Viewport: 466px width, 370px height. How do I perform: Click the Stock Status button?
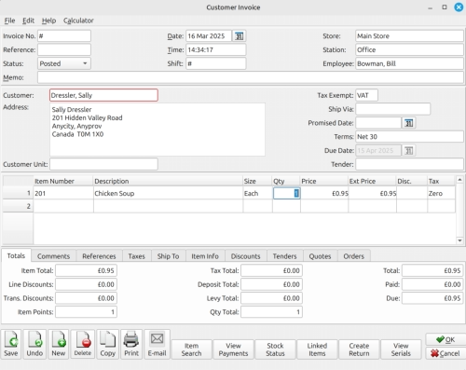275,349
